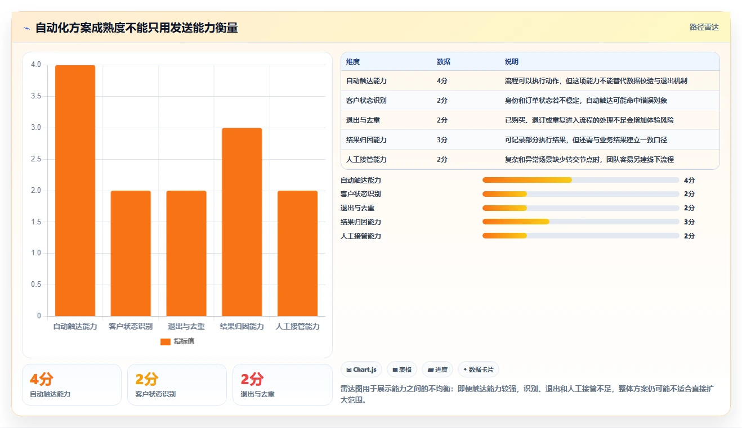This screenshot has width=742, height=428.
Task: Click 结果归因能力 table row cell
Action: 366,140
